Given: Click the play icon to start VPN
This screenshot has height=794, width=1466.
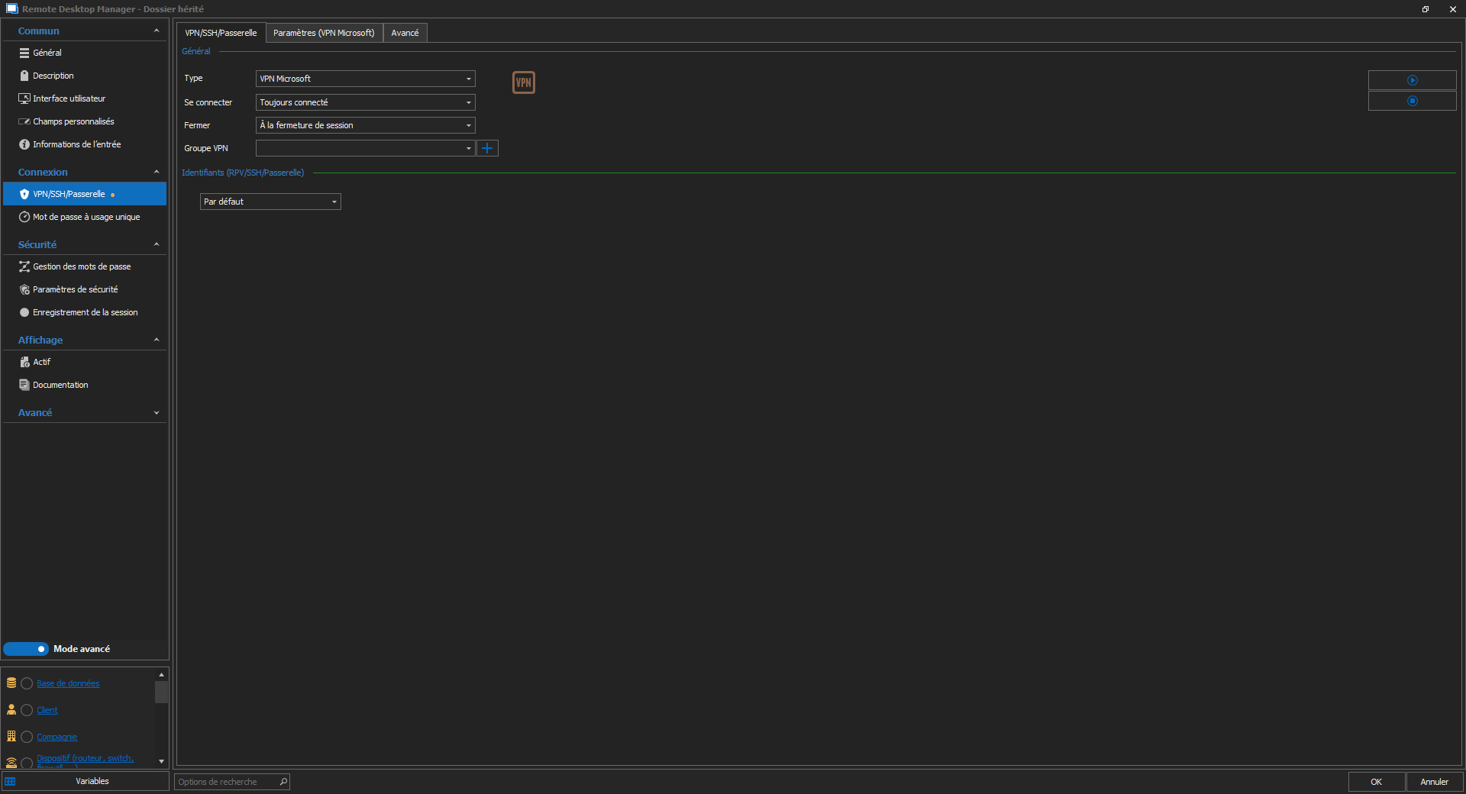Looking at the screenshot, I should pyautogui.click(x=1412, y=80).
